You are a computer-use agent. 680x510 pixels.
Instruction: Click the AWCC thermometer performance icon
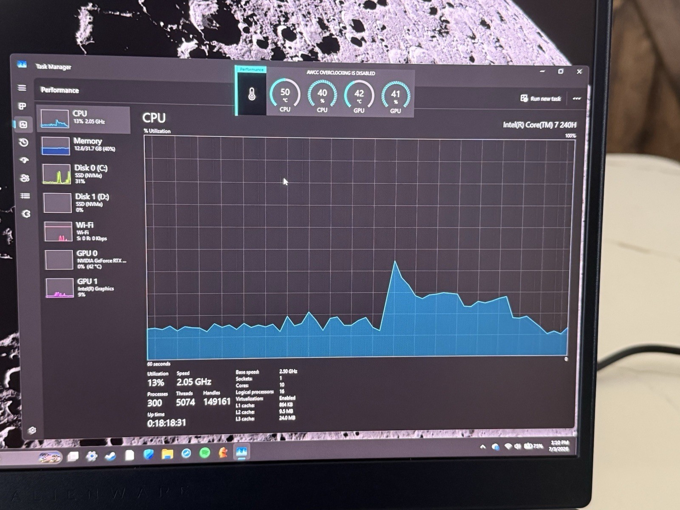click(x=252, y=94)
